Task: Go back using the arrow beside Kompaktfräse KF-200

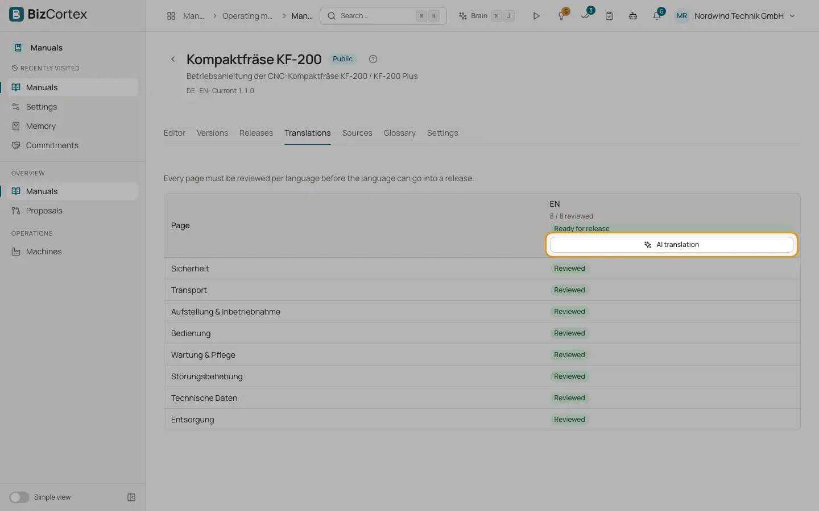Action: (x=173, y=59)
